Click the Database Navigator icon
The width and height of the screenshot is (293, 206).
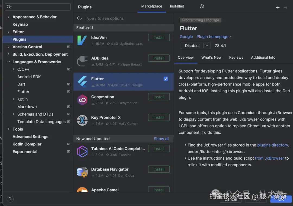82,172
